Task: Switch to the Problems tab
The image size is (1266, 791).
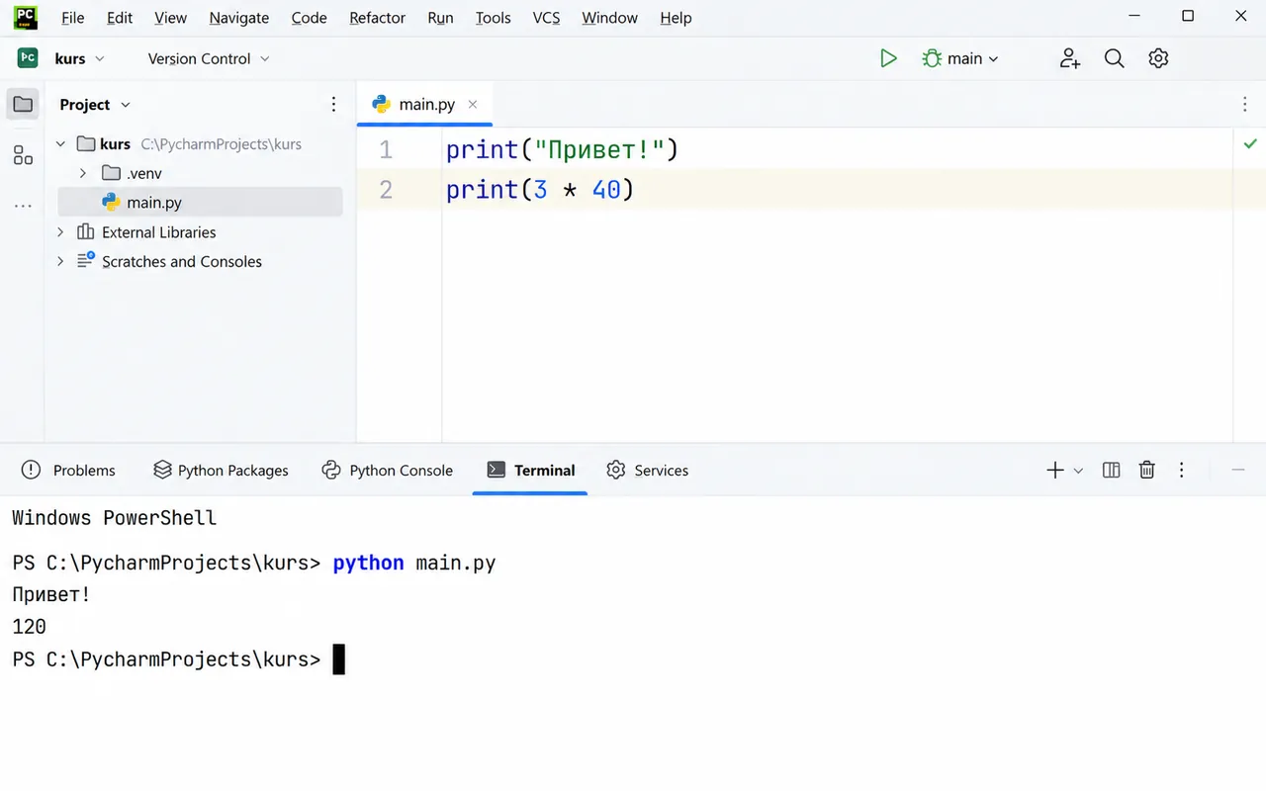Action: pyautogui.click(x=68, y=471)
